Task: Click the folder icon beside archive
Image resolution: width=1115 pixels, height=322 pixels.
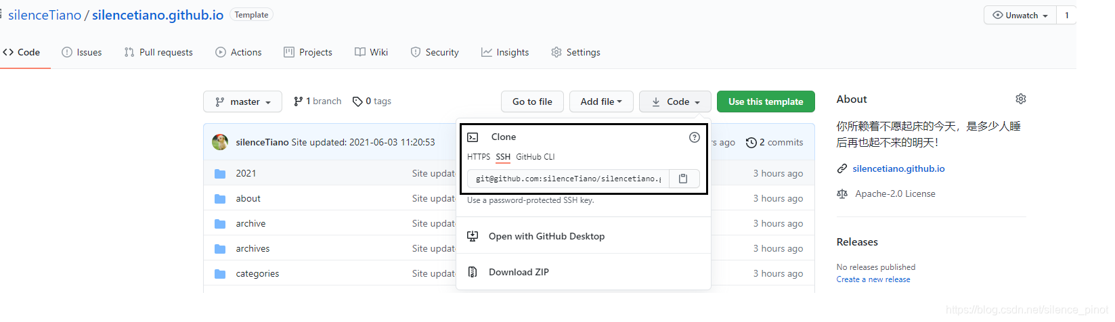Action: coord(220,224)
